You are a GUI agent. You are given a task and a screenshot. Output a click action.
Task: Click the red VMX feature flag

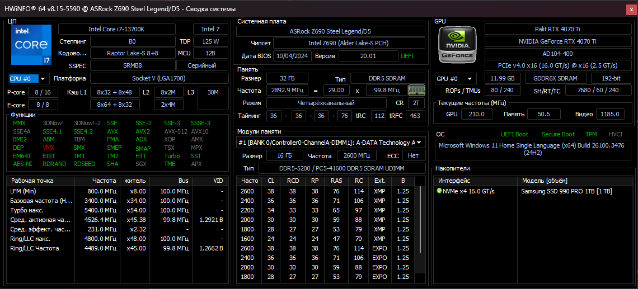49,148
